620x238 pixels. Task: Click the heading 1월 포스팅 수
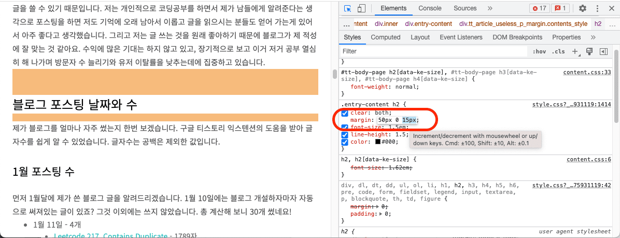coord(44,172)
